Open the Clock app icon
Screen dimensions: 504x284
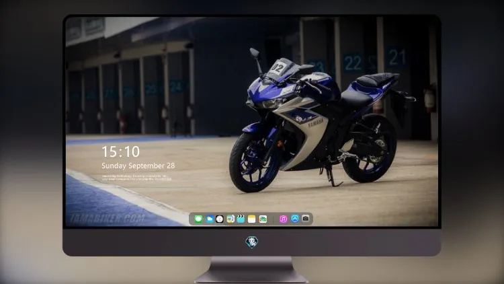click(x=220, y=219)
